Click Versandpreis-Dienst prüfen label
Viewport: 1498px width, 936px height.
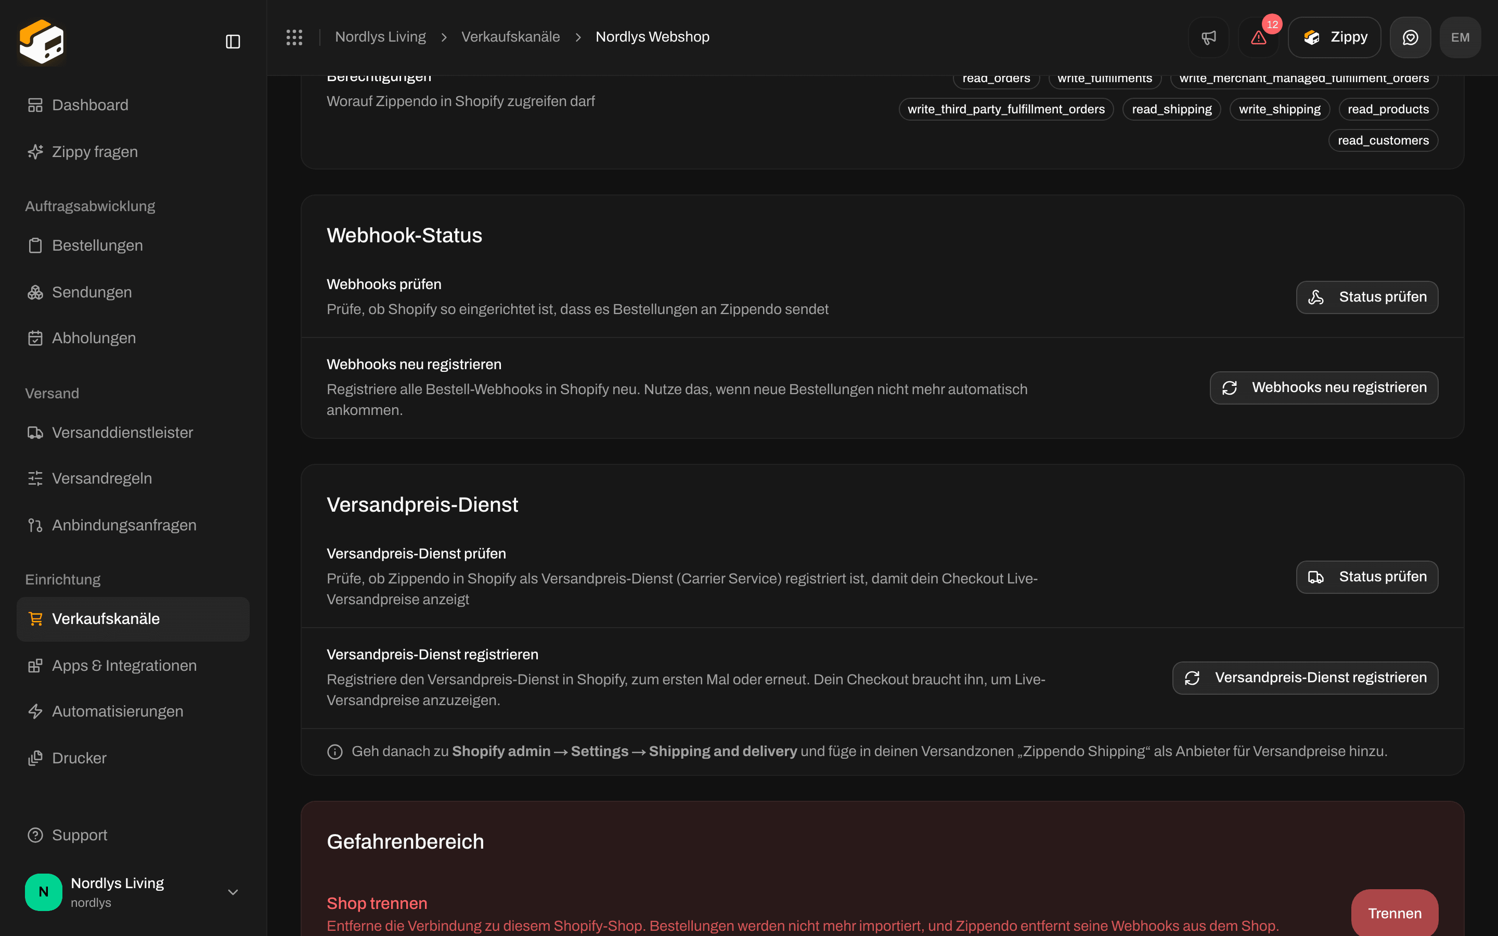click(x=416, y=553)
